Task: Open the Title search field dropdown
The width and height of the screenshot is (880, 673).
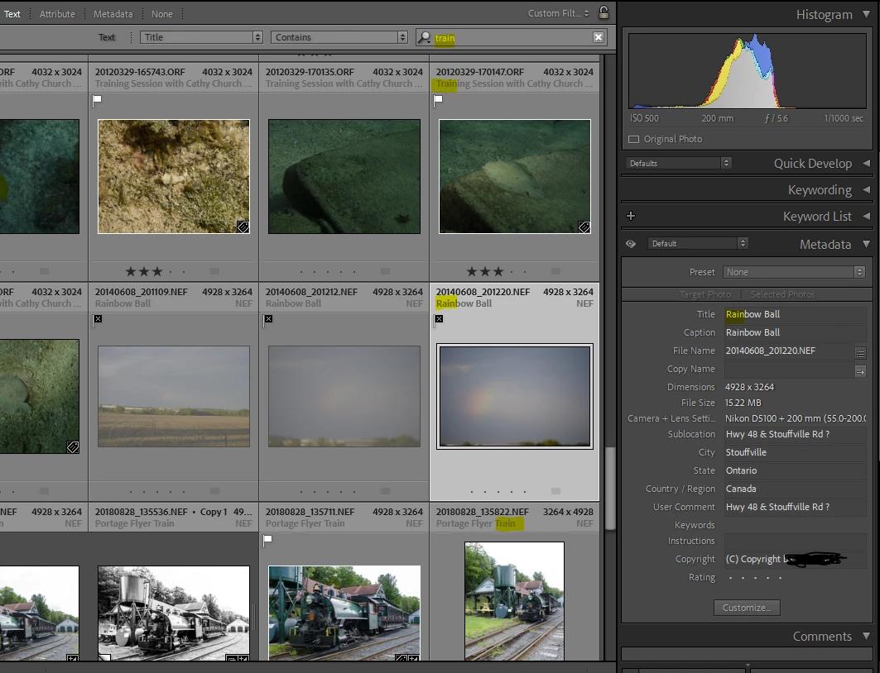Action: pyautogui.click(x=201, y=37)
